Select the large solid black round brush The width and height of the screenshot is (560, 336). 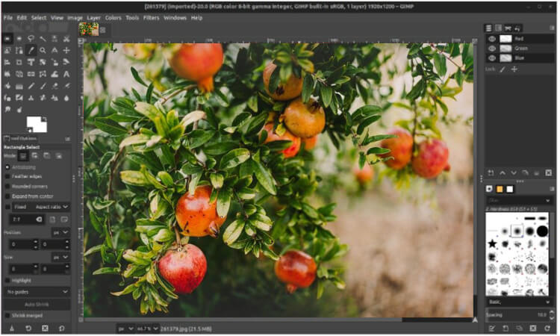click(542, 231)
